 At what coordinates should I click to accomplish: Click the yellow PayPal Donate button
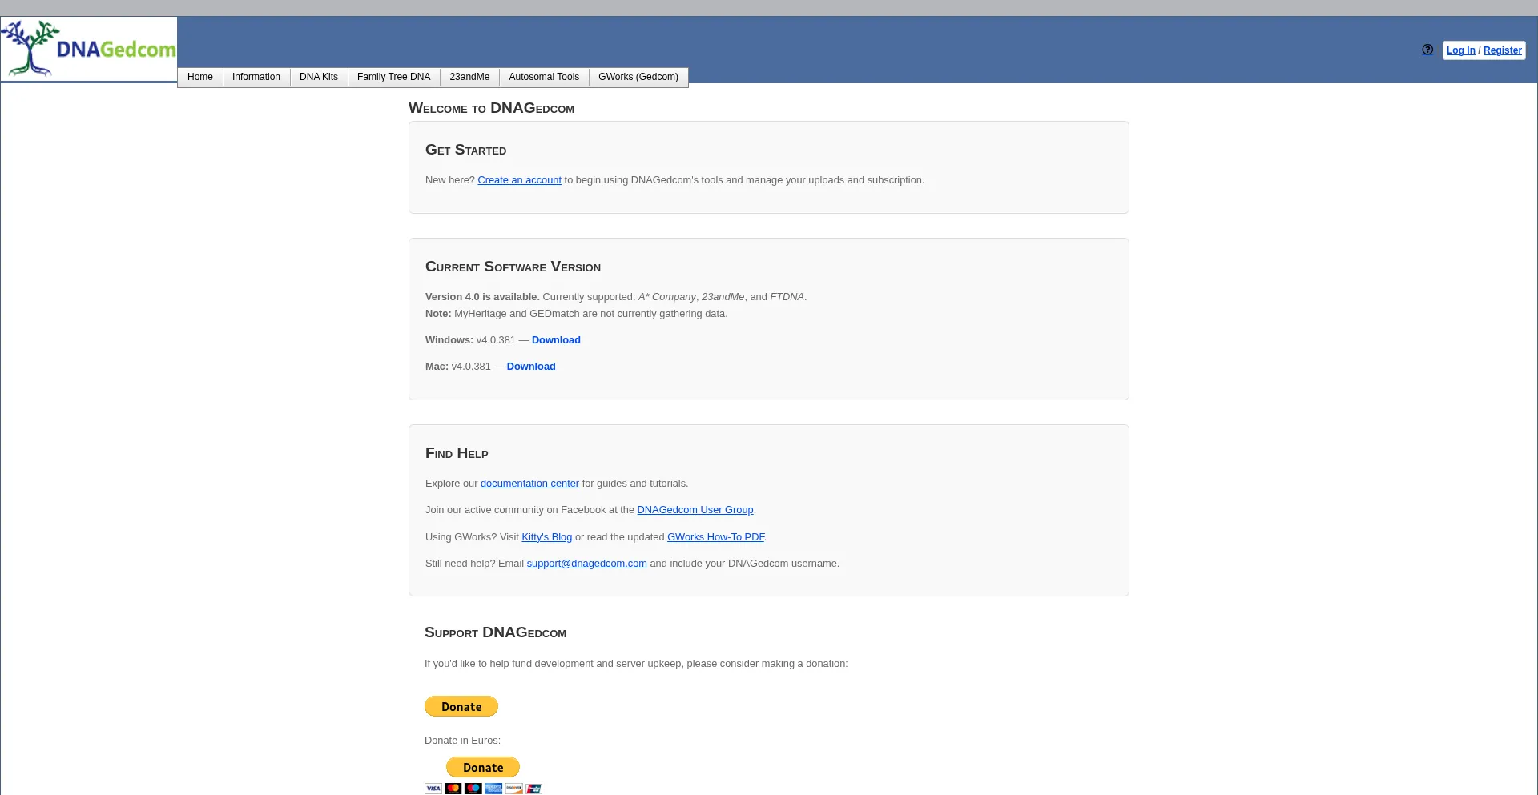461,706
